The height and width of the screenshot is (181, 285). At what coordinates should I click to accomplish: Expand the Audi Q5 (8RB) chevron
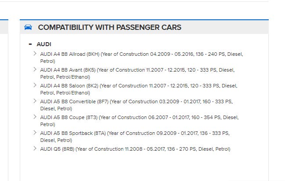click(35, 148)
